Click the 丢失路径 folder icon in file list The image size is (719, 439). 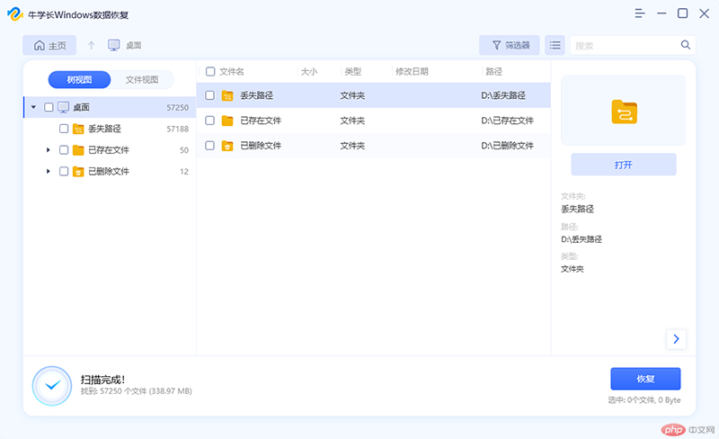227,95
